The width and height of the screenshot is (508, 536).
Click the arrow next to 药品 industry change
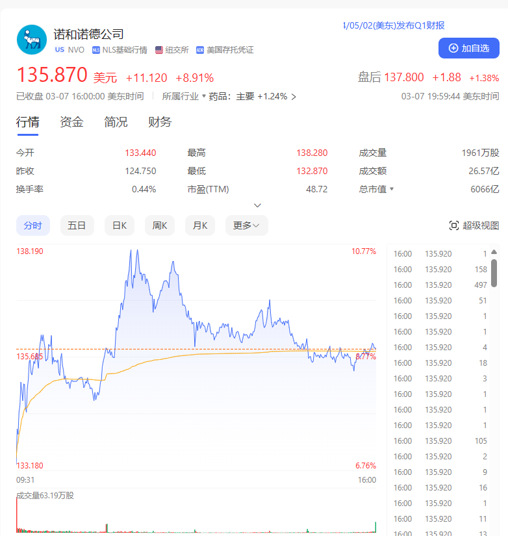[x=294, y=97]
